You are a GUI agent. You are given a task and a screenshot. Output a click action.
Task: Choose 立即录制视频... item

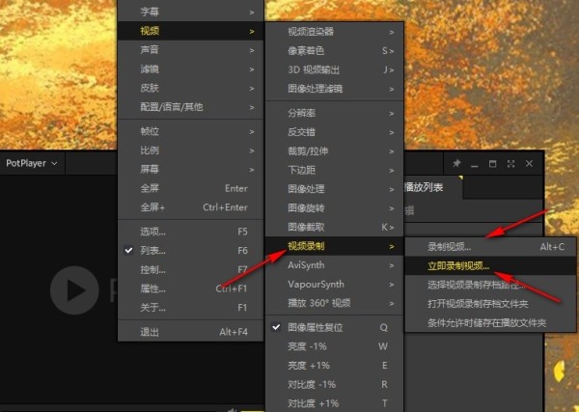pyautogui.click(x=490, y=265)
